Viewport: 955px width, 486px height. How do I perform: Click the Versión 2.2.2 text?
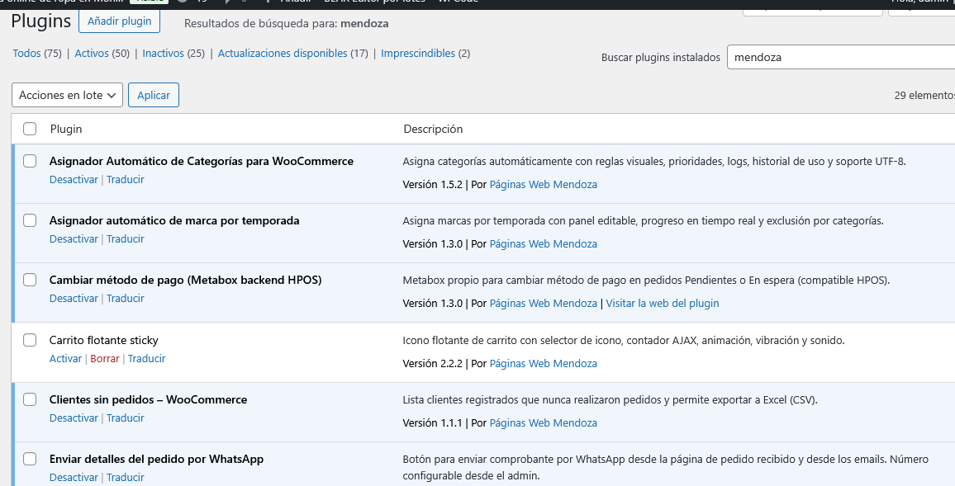point(432,364)
